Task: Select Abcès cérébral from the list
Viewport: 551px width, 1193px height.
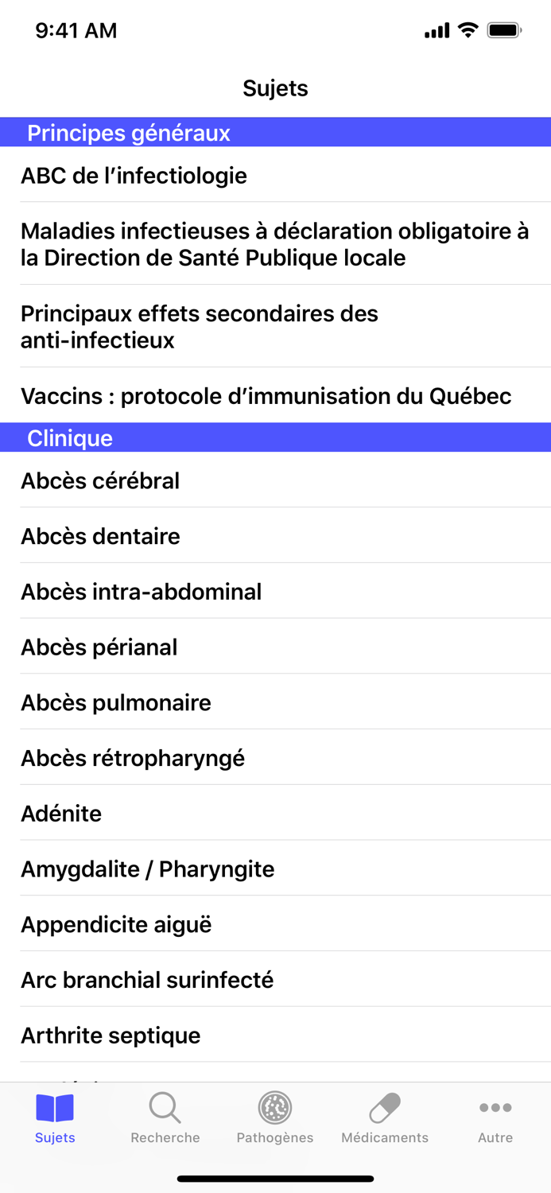Action: 100,480
